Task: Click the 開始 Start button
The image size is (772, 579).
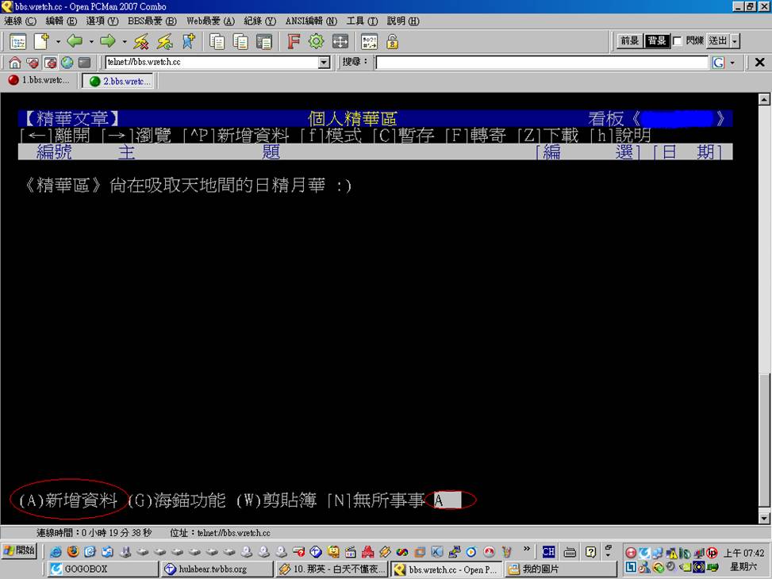Action: pyautogui.click(x=19, y=550)
